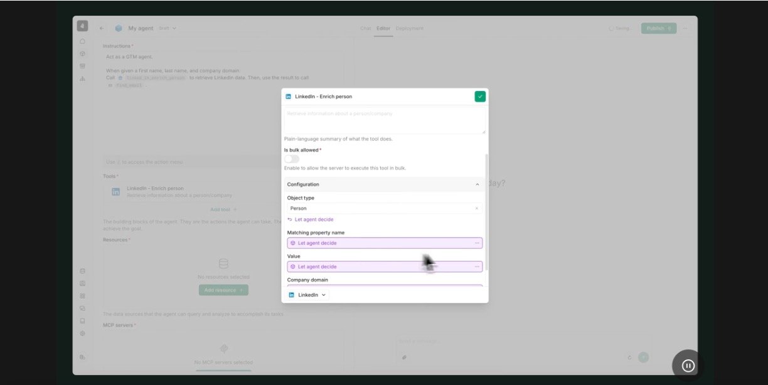The width and height of the screenshot is (768, 385).
Task: Open ellipsis menu on Matching property name field
Action: pos(477,243)
